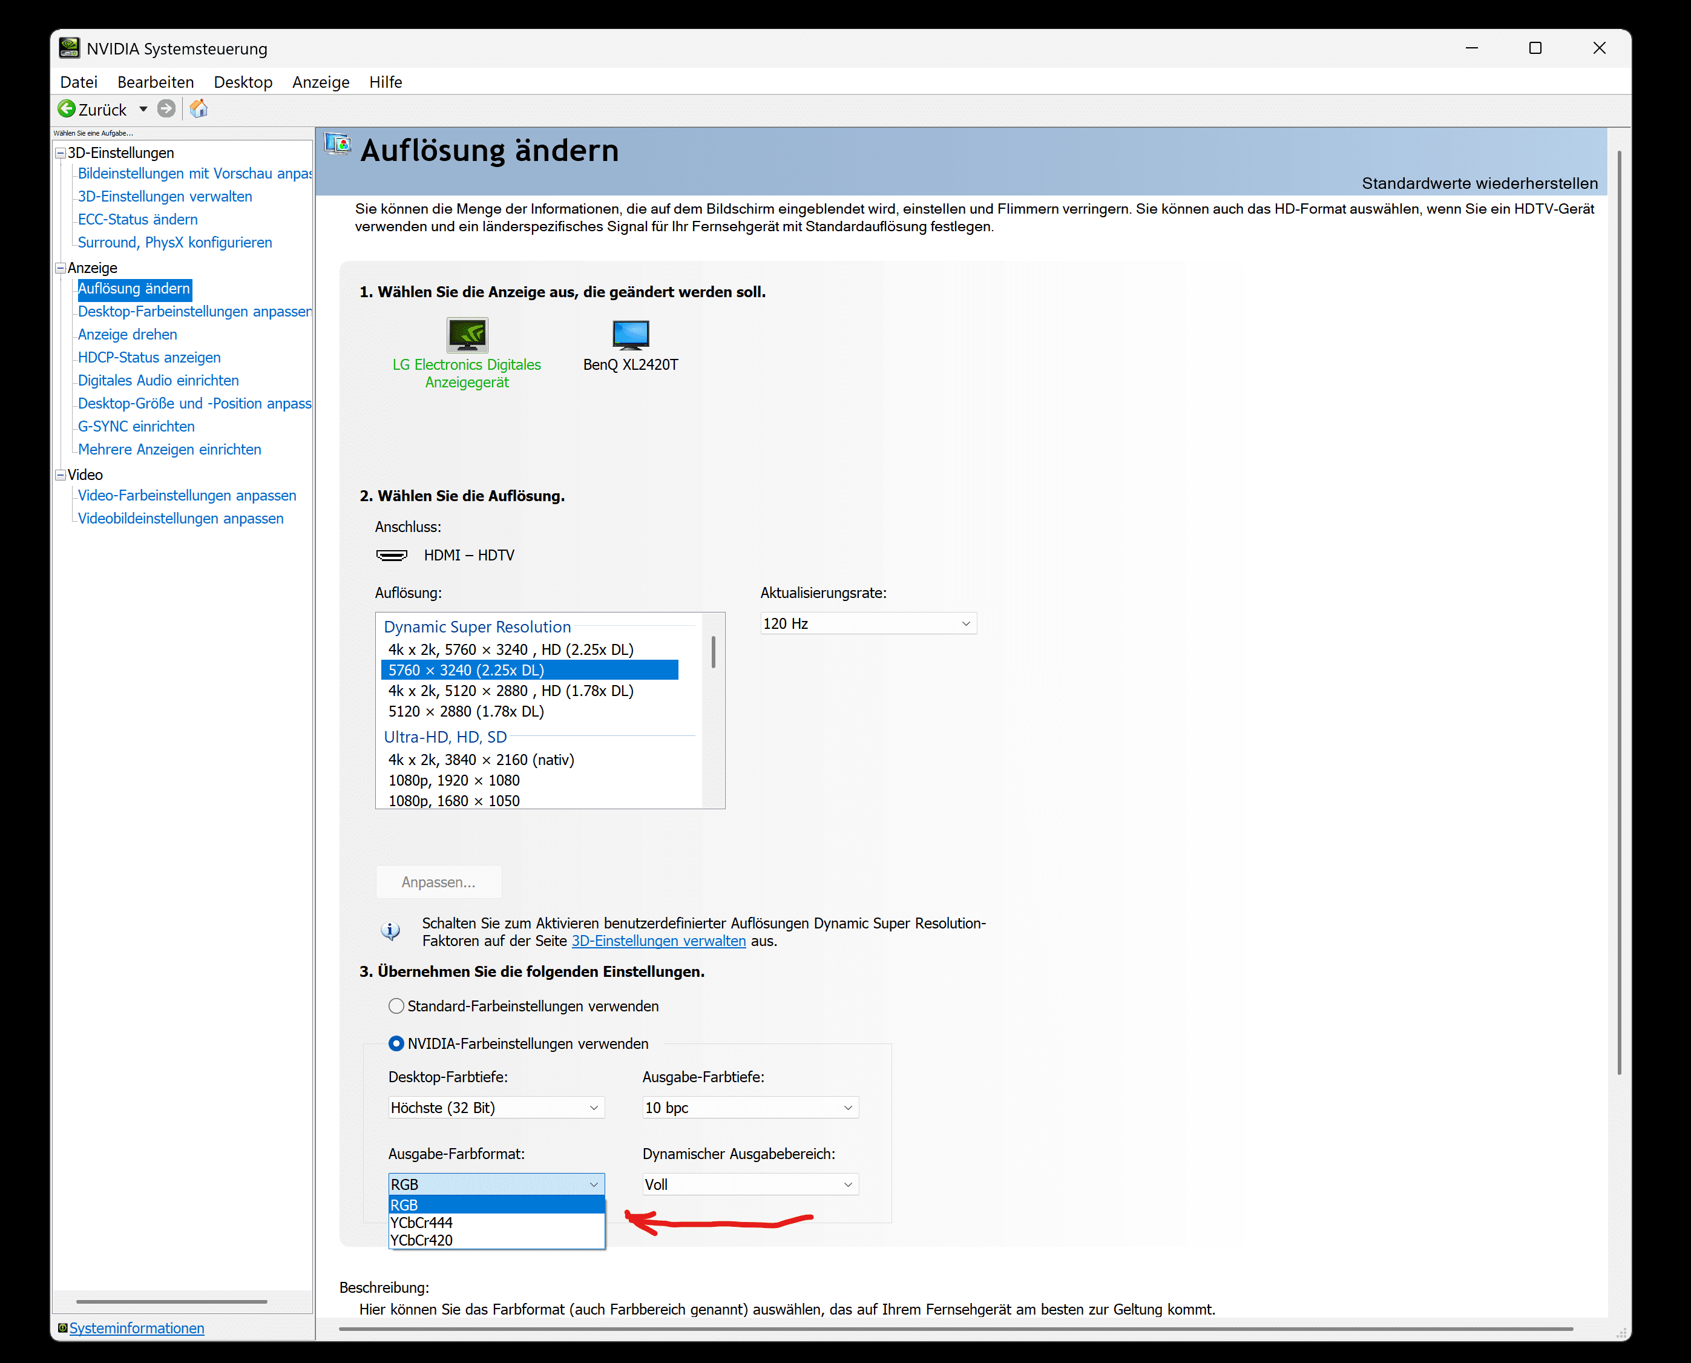The height and width of the screenshot is (1363, 1691).
Task: Open 3D-Einstellungen verwalten in sidebar
Action: pos(165,196)
